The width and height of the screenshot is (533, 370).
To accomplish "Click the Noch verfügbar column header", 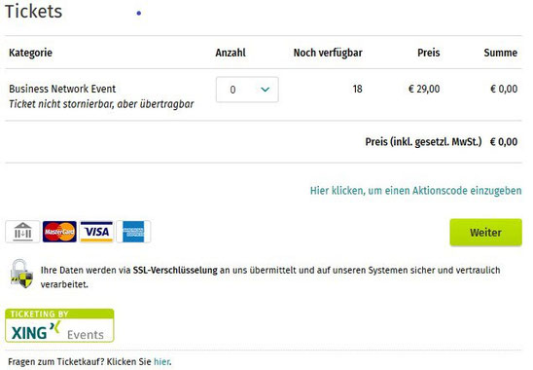I will coord(328,53).
